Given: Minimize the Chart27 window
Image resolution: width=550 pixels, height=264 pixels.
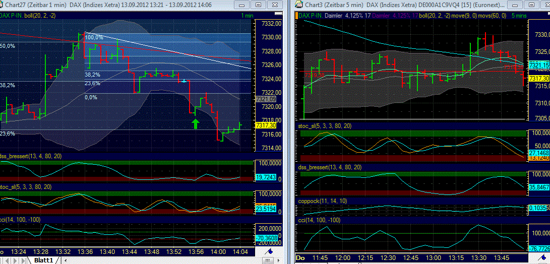Looking at the screenshot, I should point(242,5).
